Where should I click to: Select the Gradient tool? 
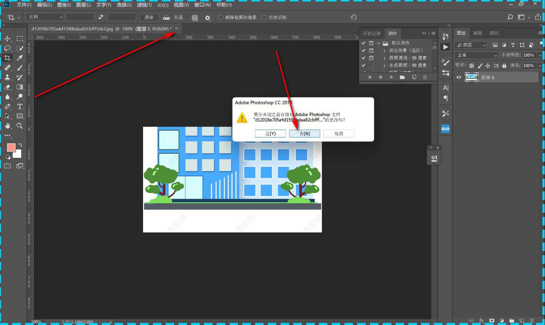click(20, 87)
